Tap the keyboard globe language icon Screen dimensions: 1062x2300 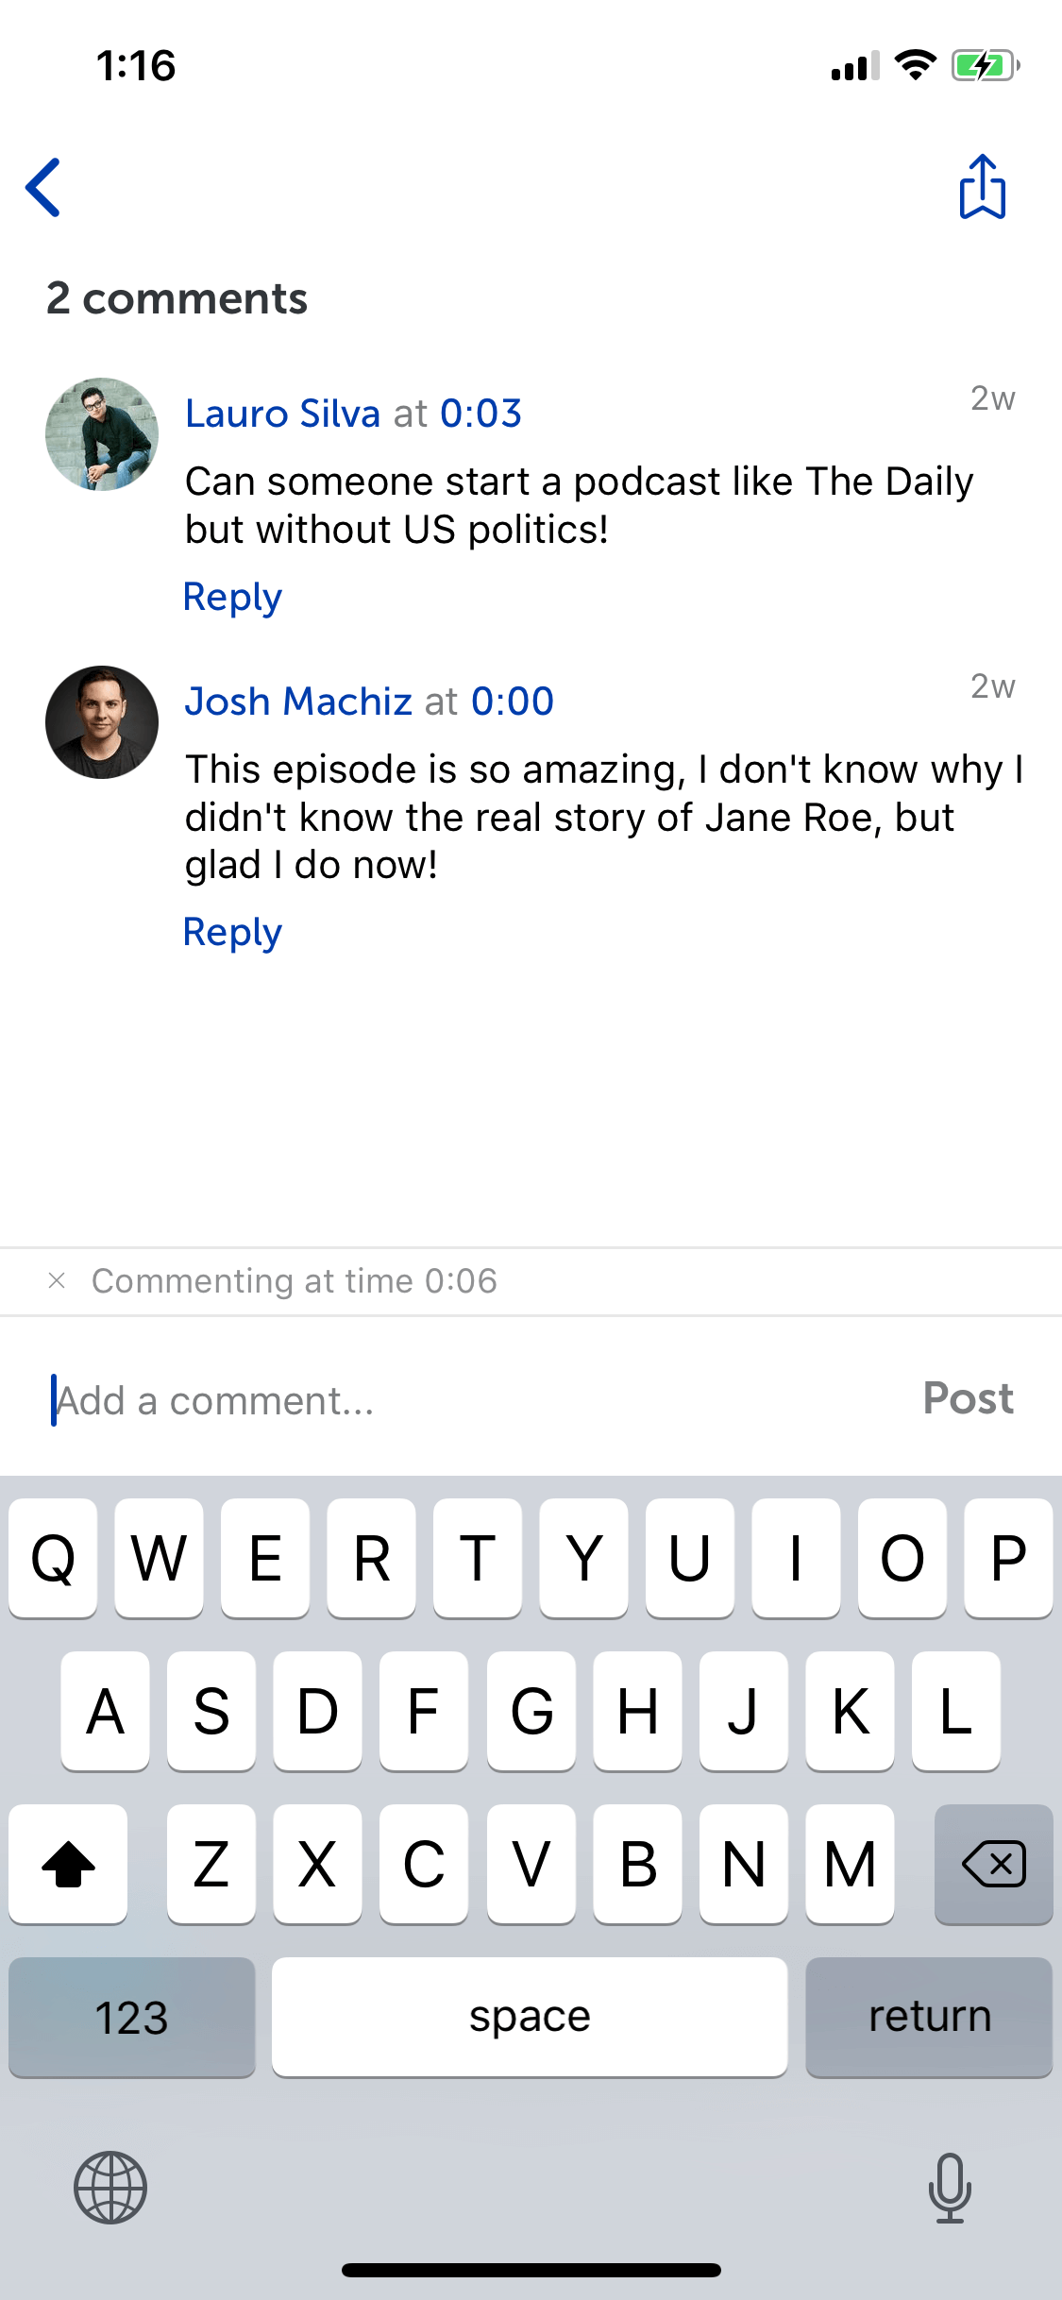(x=110, y=2187)
